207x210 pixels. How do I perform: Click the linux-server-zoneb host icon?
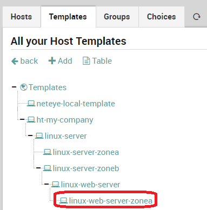(47, 168)
